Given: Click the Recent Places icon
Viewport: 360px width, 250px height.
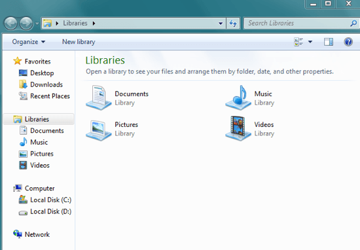Looking at the screenshot, I should pos(23,96).
